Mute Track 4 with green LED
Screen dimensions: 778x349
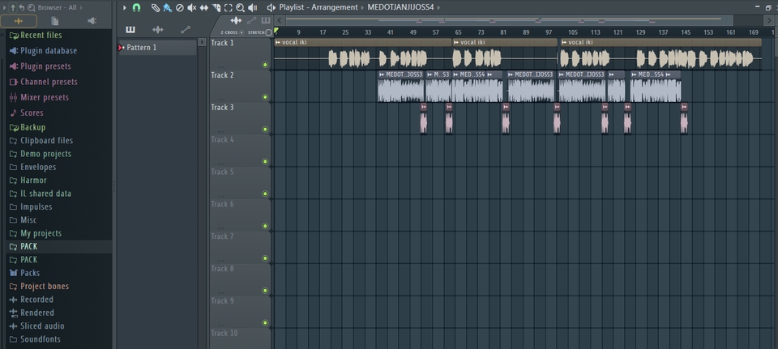point(265,162)
